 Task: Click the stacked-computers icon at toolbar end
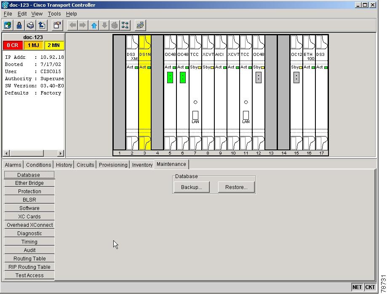[140, 25]
